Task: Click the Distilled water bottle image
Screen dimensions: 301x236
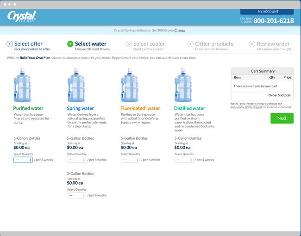Action: pyautogui.click(x=183, y=85)
